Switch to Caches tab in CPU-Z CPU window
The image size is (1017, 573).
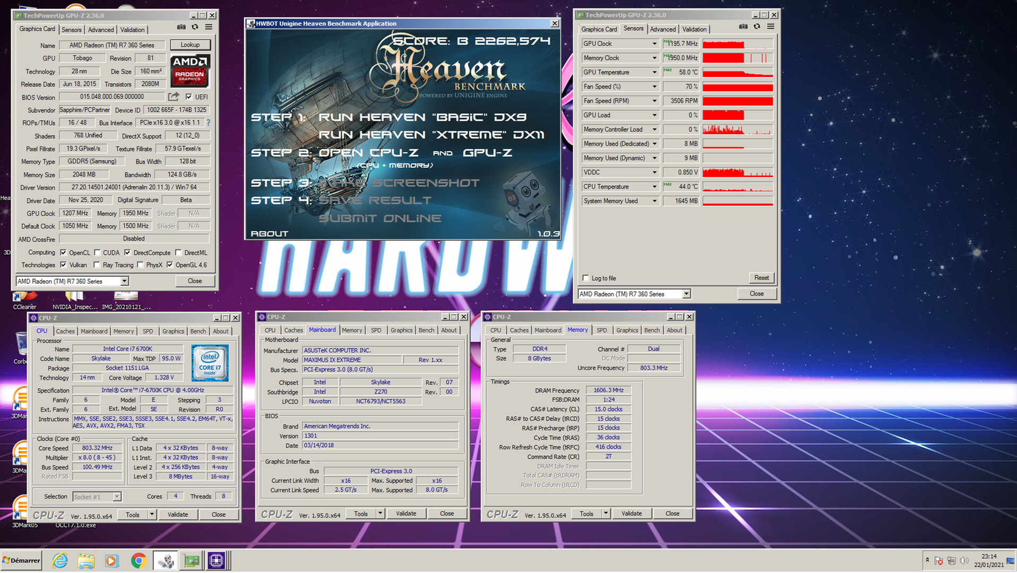pyautogui.click(x=65, y=331)
